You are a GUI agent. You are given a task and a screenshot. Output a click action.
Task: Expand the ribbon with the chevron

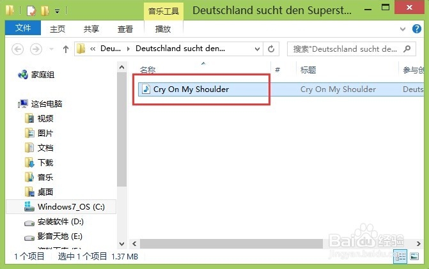click(403, 29)
